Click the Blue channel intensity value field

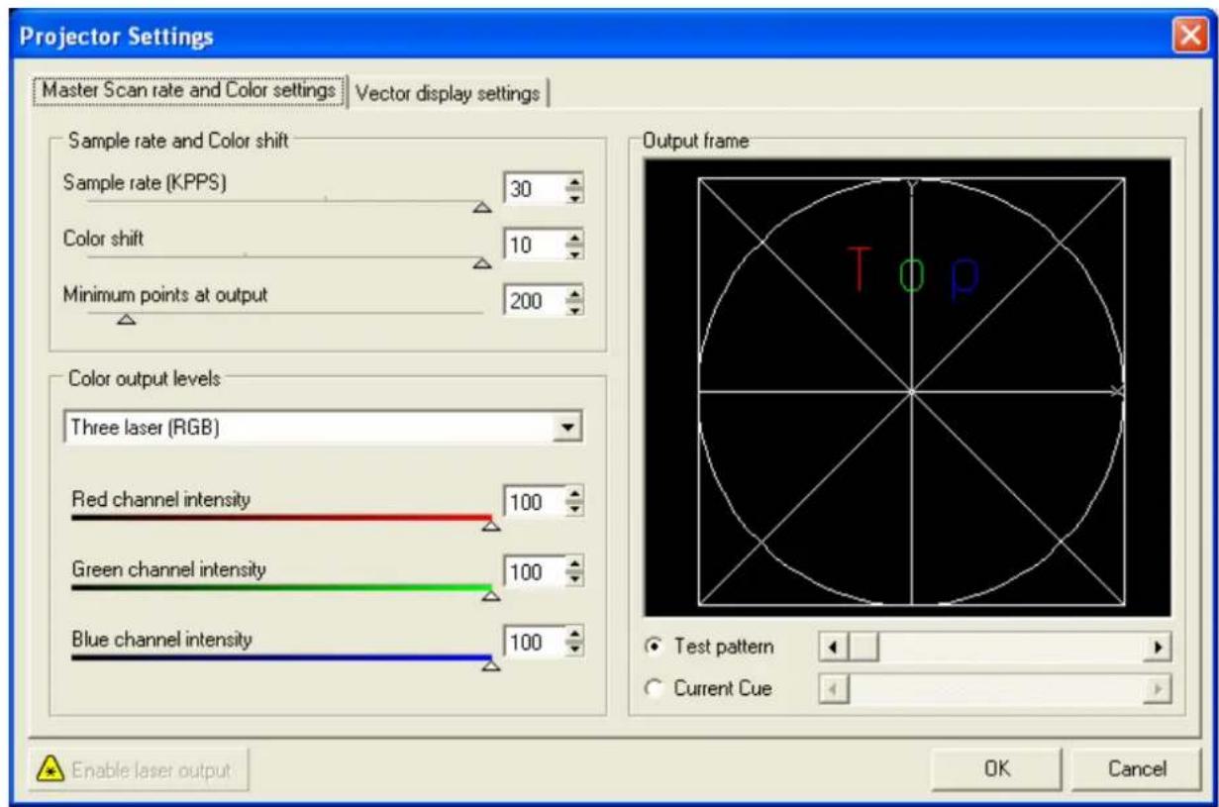[534, 642]
